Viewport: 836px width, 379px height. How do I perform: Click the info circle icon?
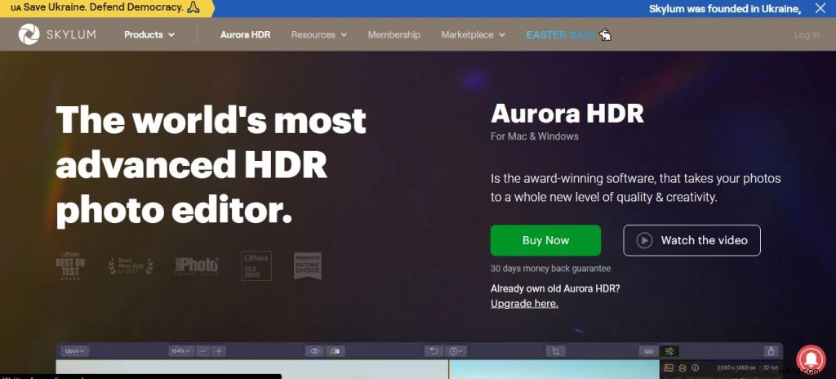point(696,368)
